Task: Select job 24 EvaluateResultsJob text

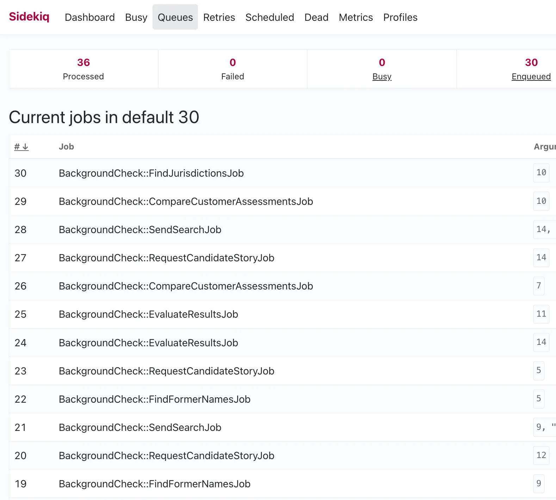Action: pos(149,343)
